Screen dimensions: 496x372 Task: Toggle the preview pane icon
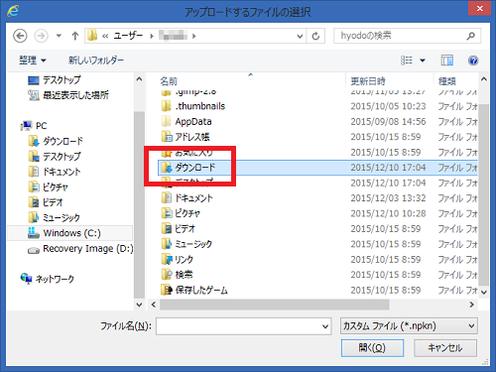(447, 61)
